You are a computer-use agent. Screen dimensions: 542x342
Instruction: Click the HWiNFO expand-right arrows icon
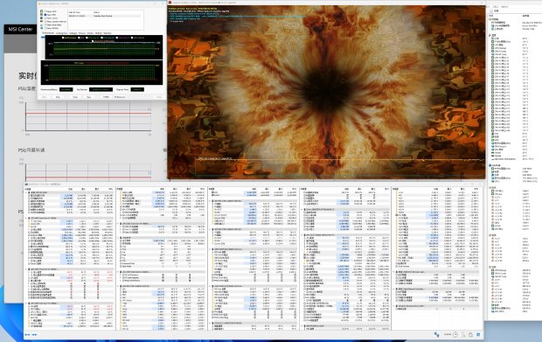[34, 335]
